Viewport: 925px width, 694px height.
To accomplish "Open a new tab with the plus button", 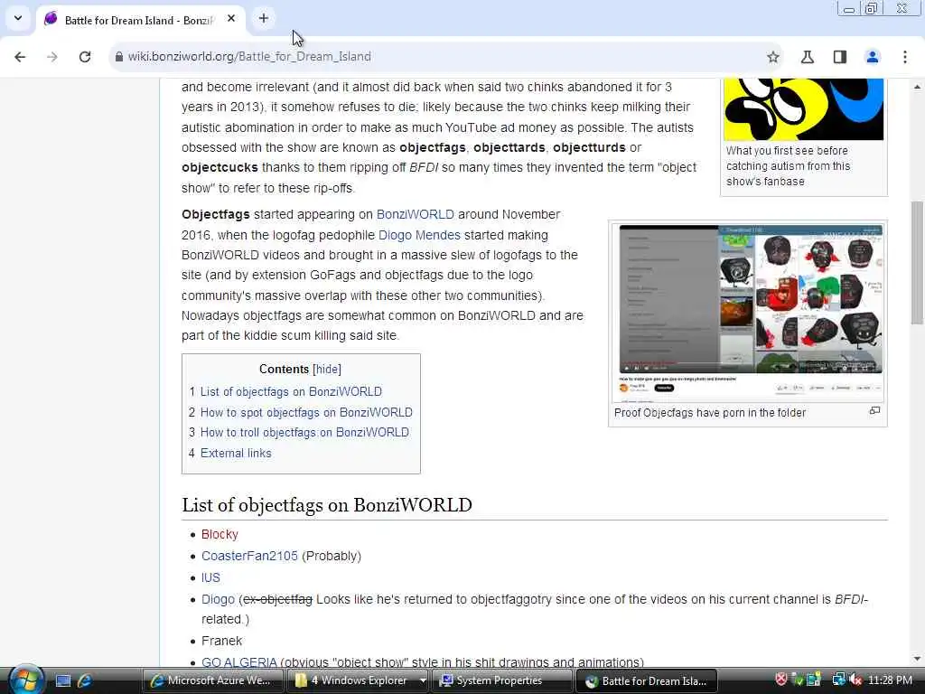I will pos(263,18).
